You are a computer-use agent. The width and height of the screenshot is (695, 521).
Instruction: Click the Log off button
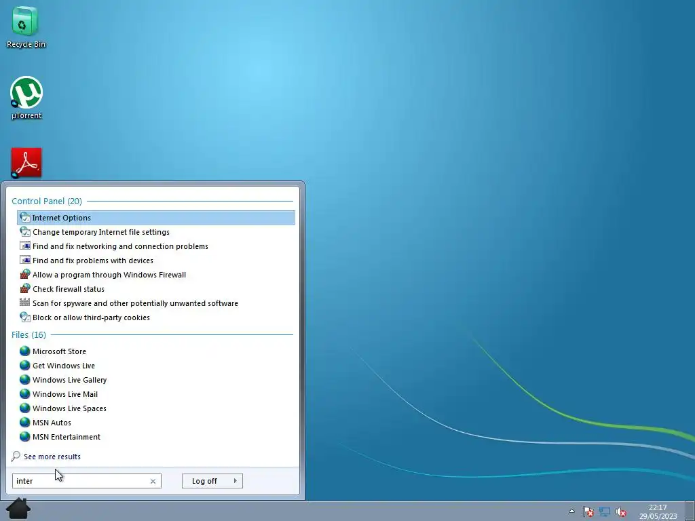(x=205, y=481)
